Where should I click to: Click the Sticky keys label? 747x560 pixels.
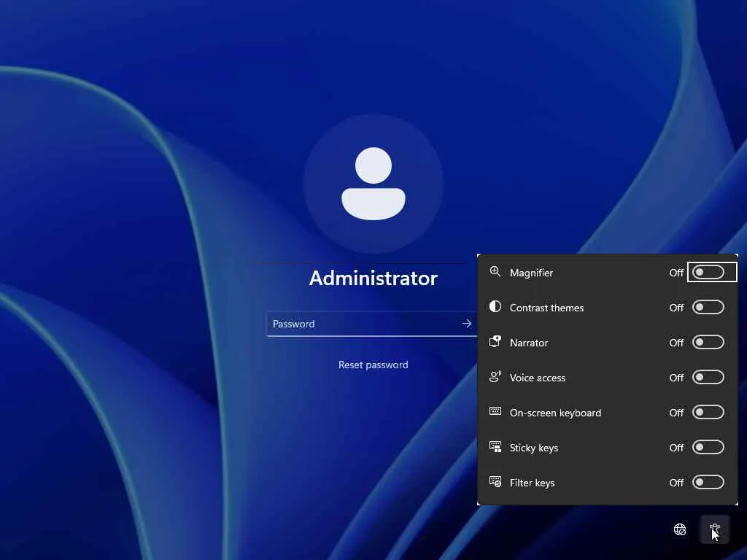click(533, 448)
